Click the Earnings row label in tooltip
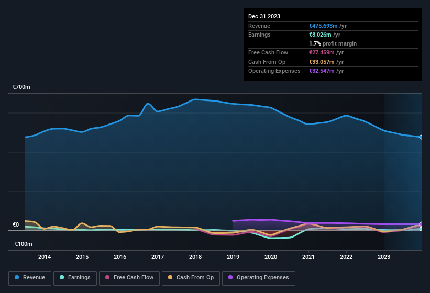The height and width of the screenshot is (293, 430). [259, 35]
